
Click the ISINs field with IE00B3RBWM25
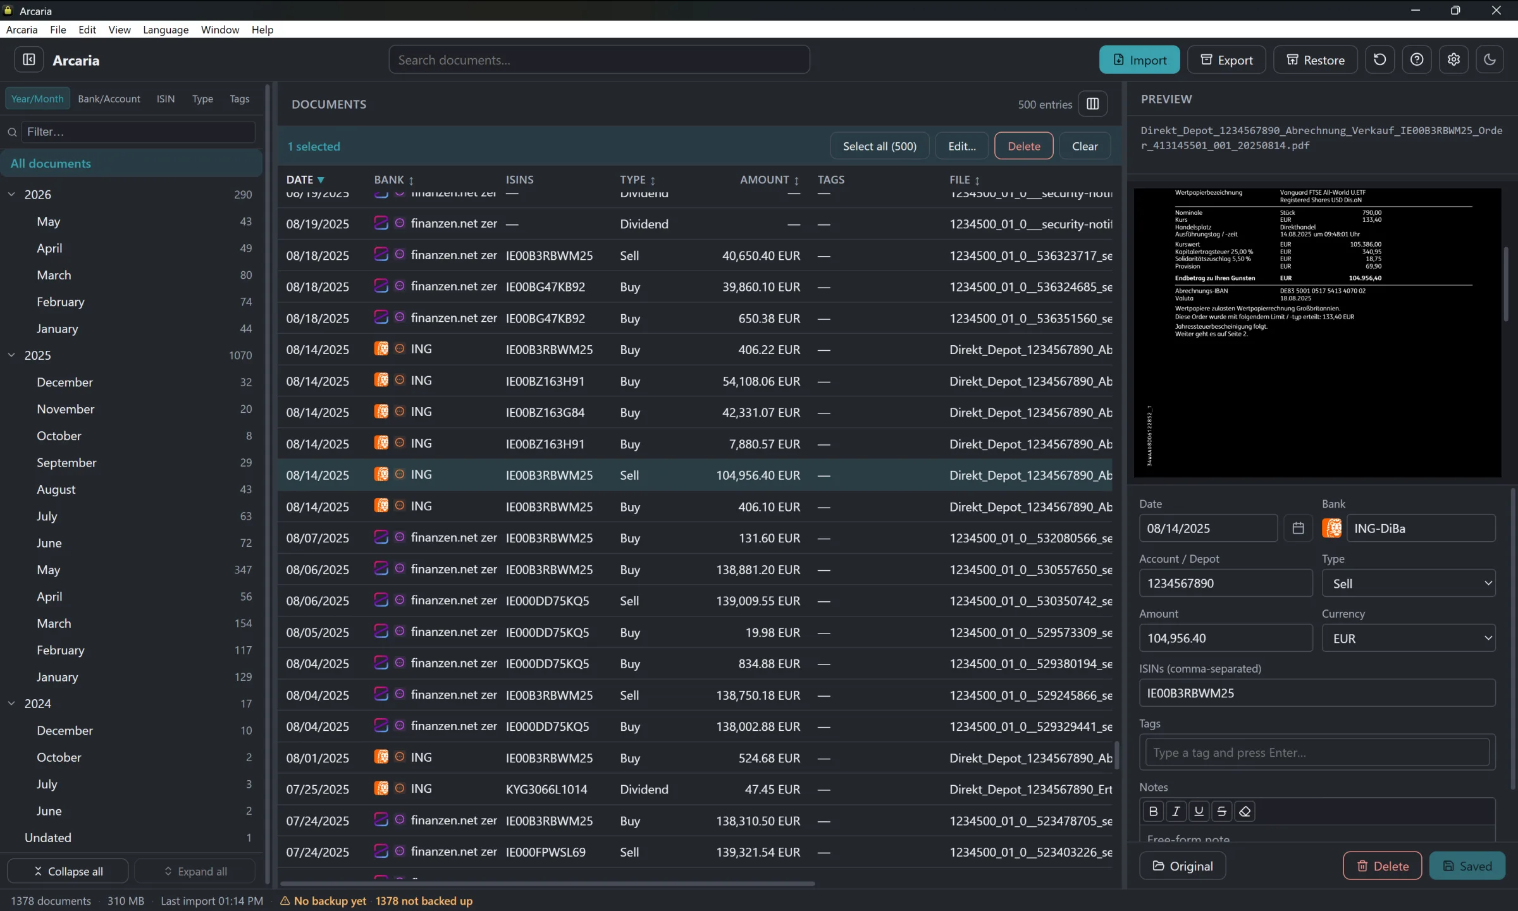tap(1317, 694)
